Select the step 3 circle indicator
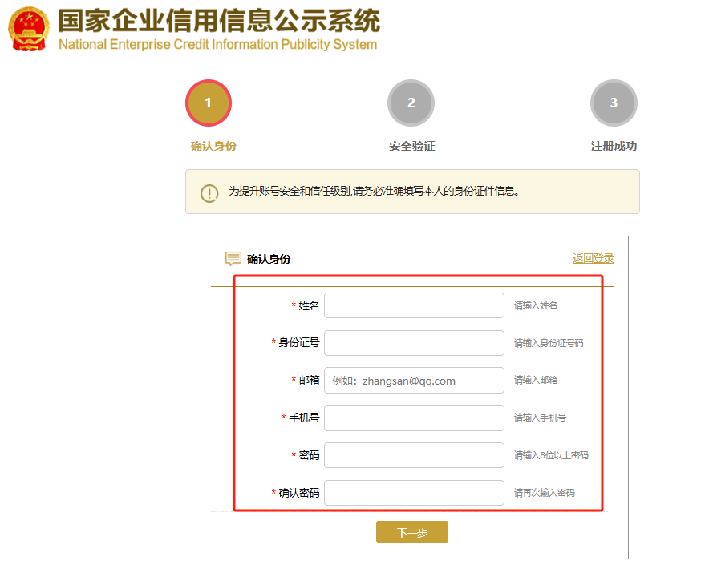 614,103
